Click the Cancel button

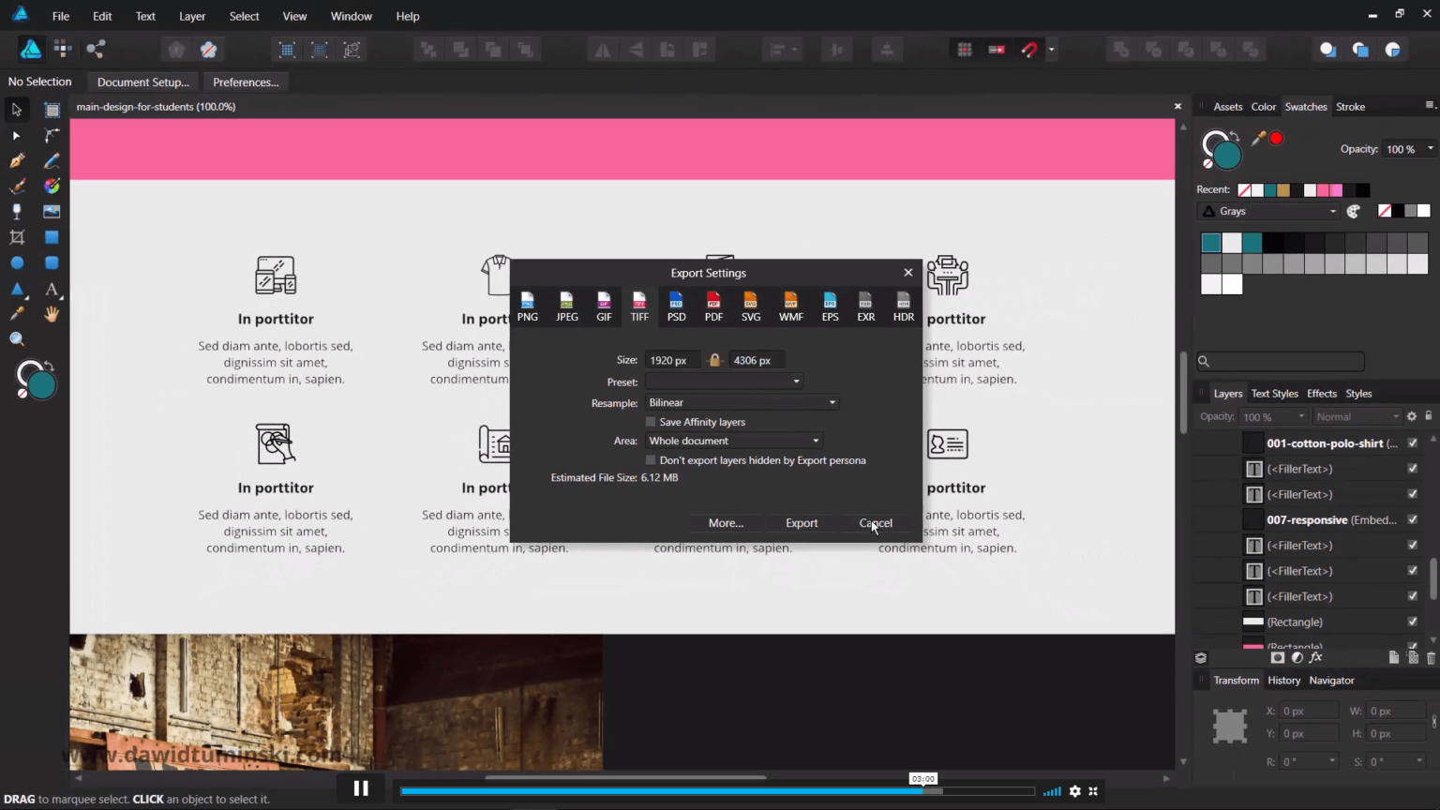click(876, 523)
